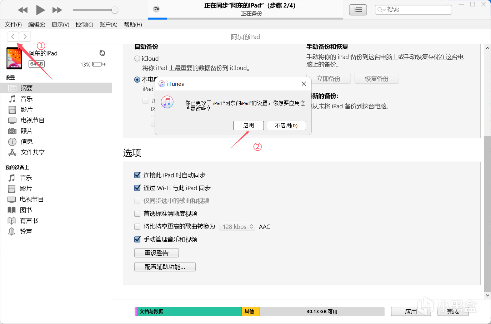The image size is (491, 324).
Task: Click the 阿东的iPad title in the navigation bar
Action: pos(245,37)
